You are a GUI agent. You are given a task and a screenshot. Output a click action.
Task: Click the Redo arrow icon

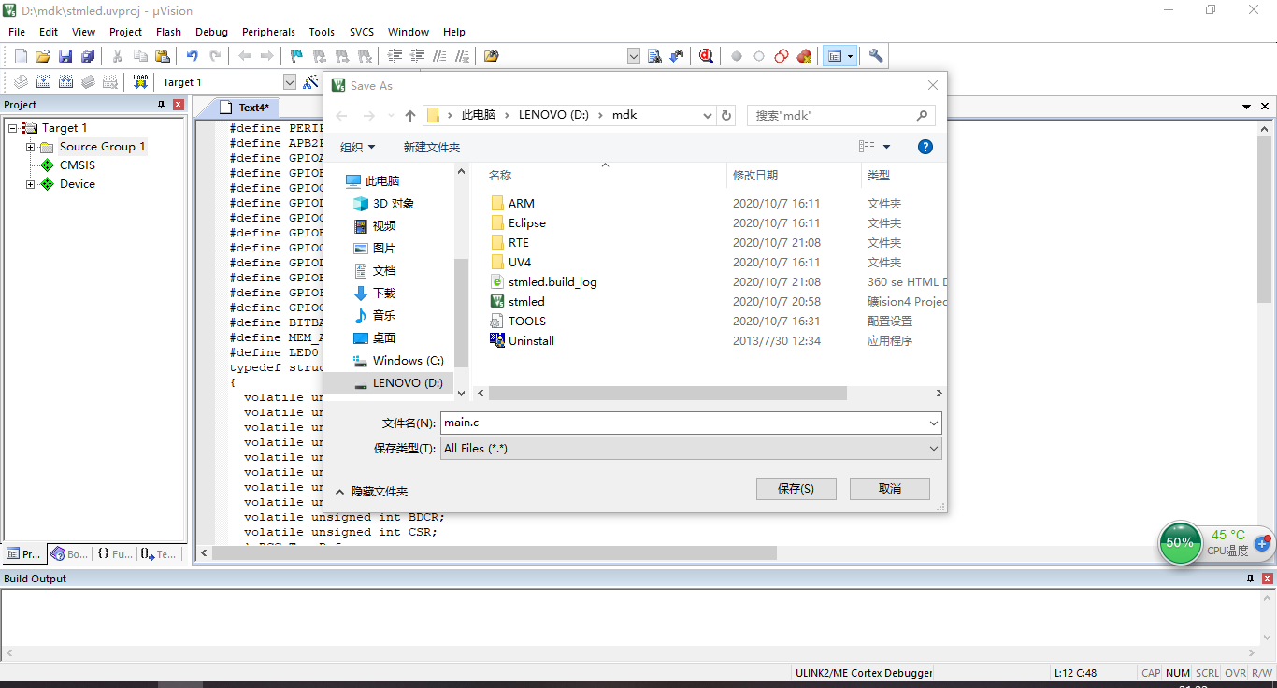215,56
